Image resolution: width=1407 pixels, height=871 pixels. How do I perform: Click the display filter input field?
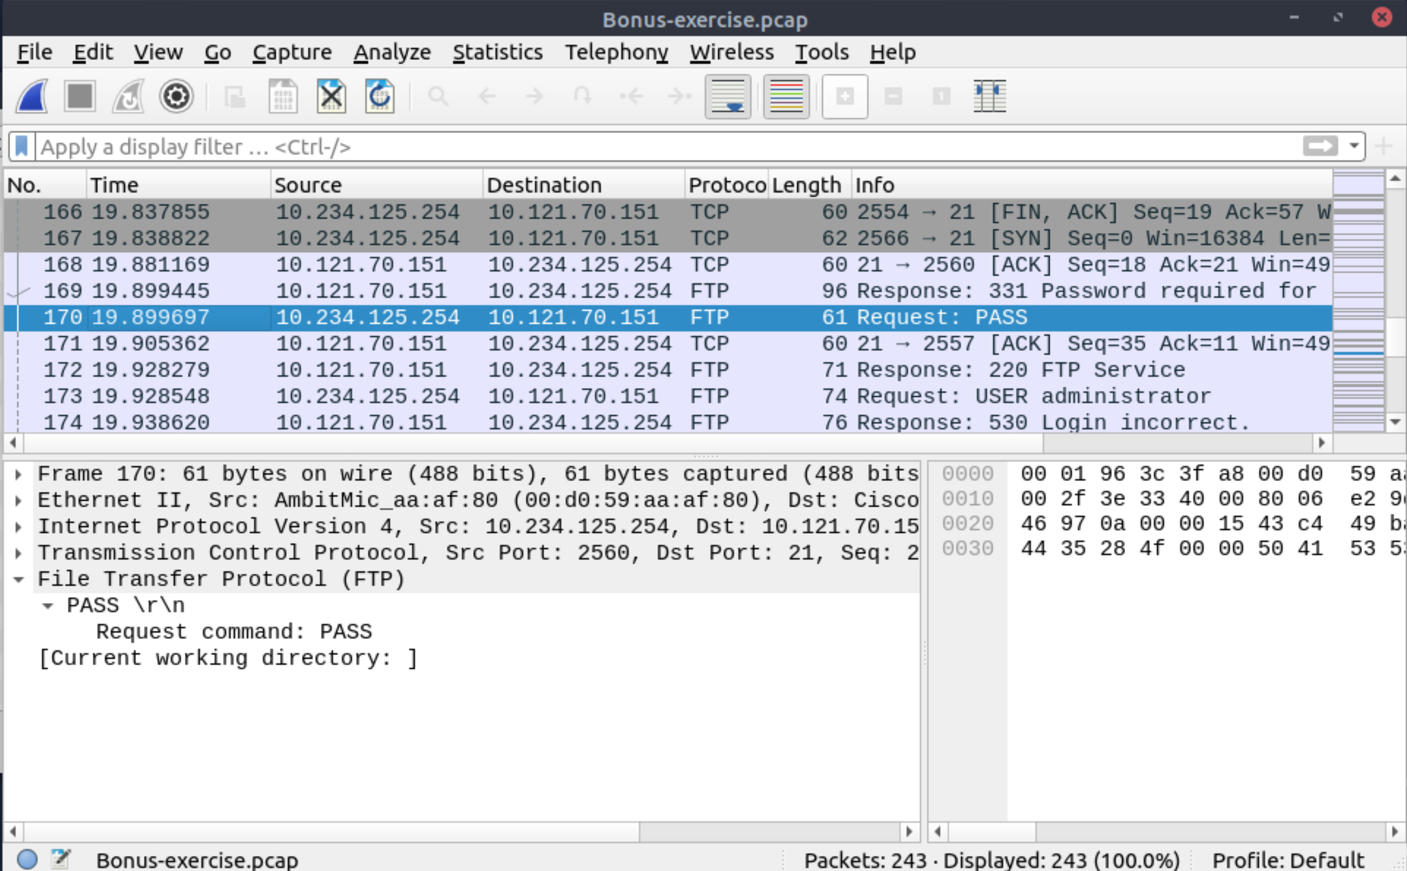point(669,146)
